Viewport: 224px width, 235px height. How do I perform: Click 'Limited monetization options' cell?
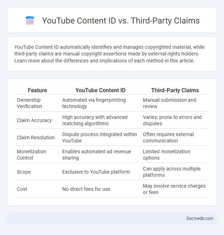click(175, 155)
